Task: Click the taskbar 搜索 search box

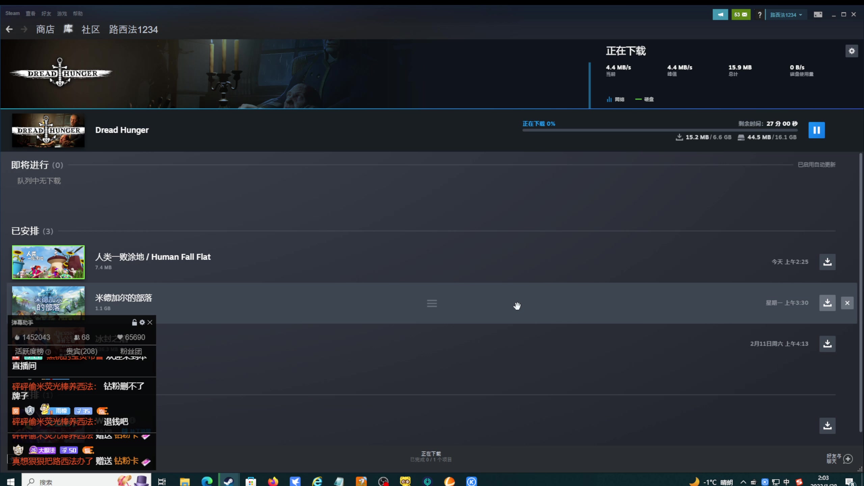Action: 86,480
